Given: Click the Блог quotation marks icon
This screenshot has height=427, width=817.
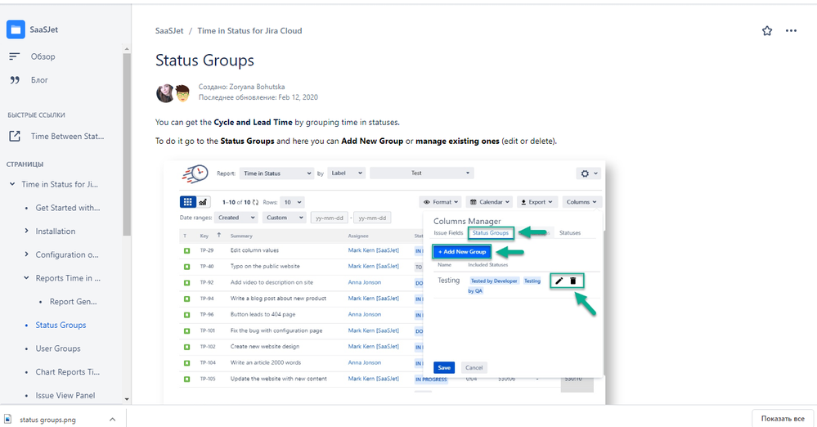Looking at the screenshot, I should pyautogui.click(x=15, y=80).
